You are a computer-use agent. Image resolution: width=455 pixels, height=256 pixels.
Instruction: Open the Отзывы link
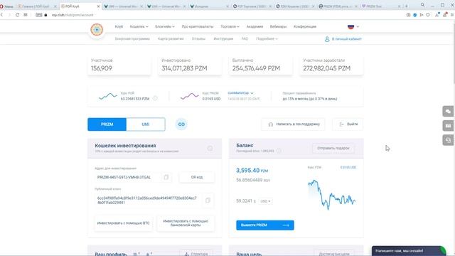pos(198,38)
